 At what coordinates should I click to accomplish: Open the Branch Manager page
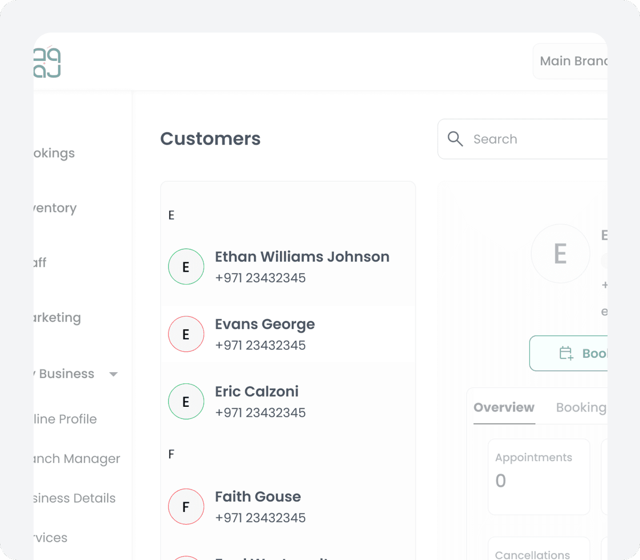tap(76, 459)
